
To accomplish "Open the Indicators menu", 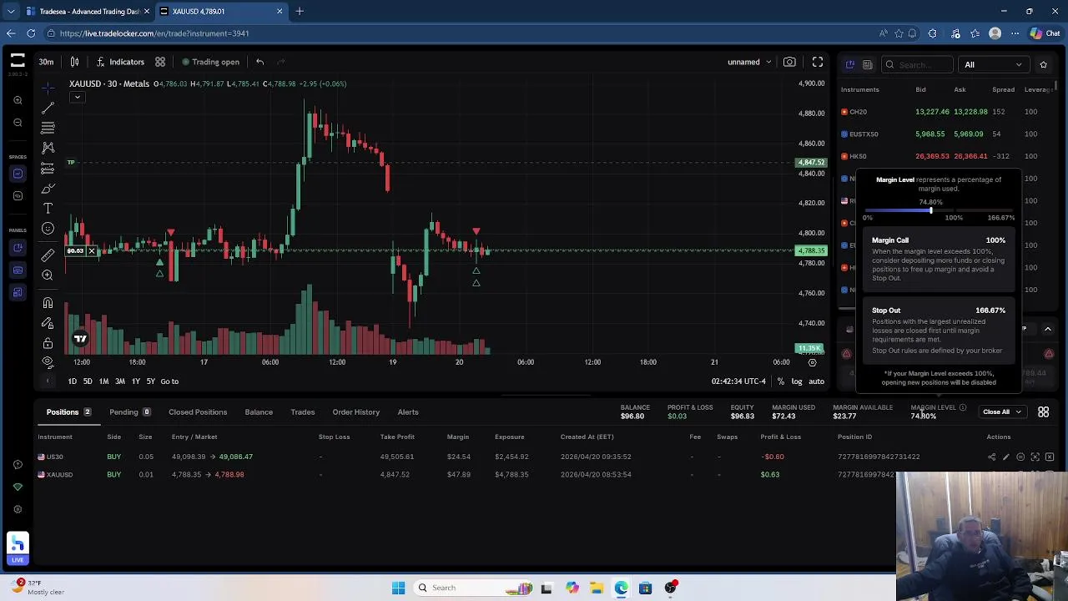I will 119,62.
